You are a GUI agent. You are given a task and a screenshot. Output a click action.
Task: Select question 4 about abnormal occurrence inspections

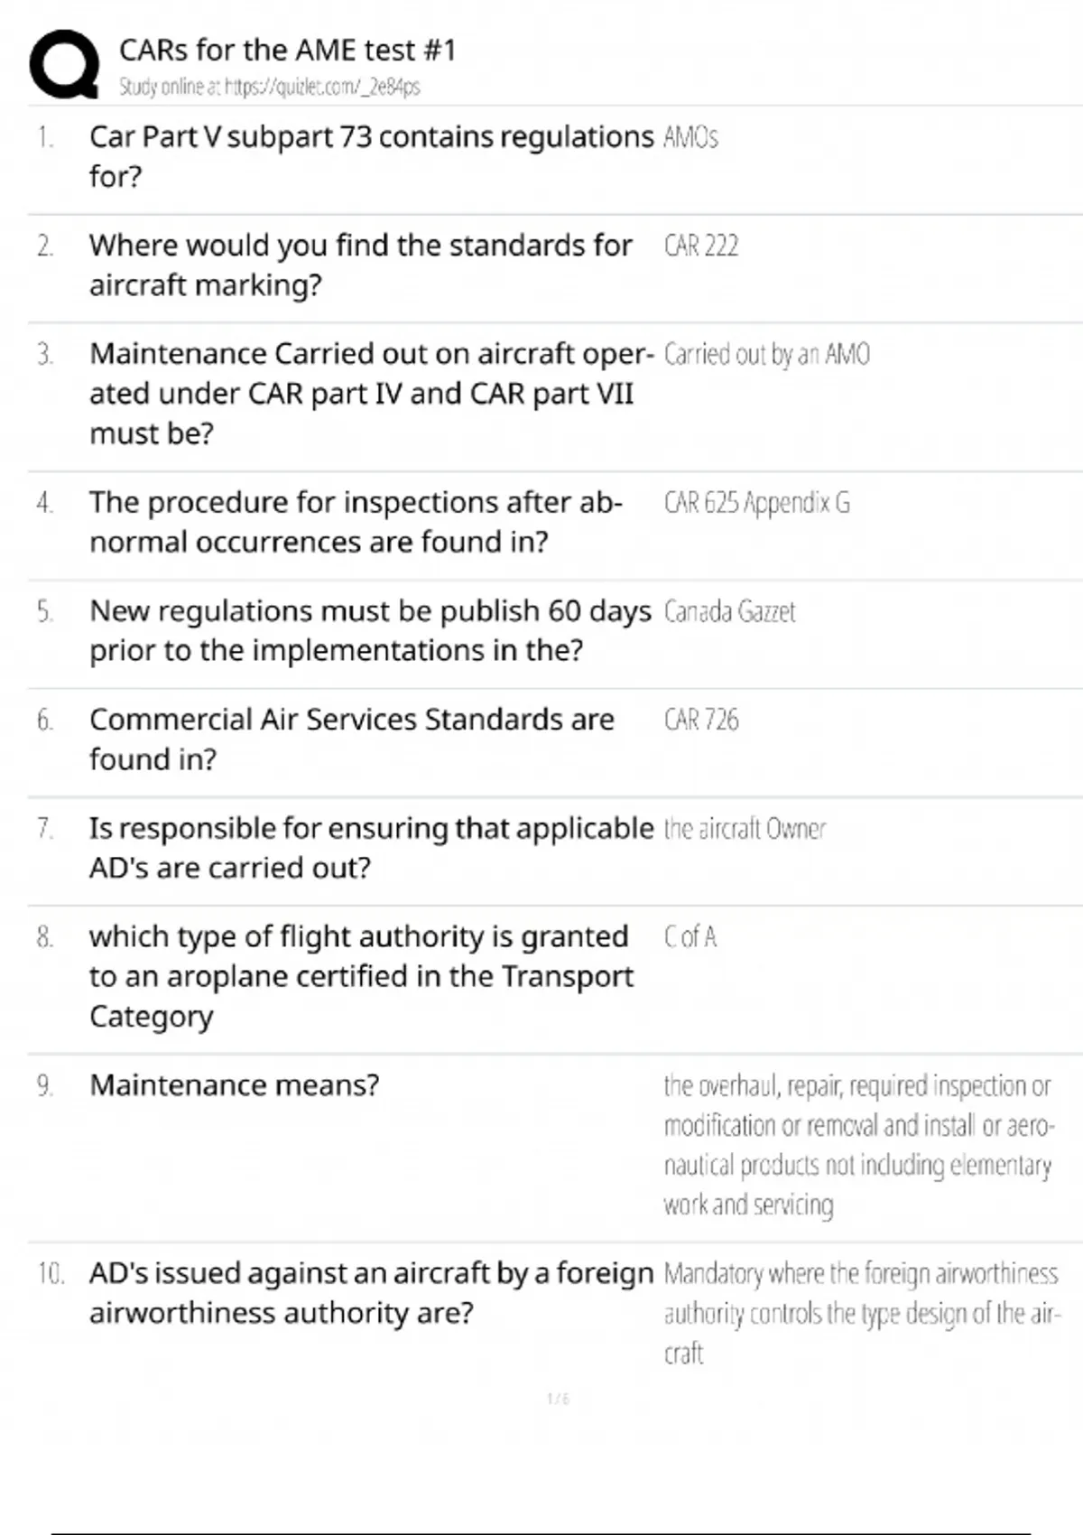[x=355, y=522]
